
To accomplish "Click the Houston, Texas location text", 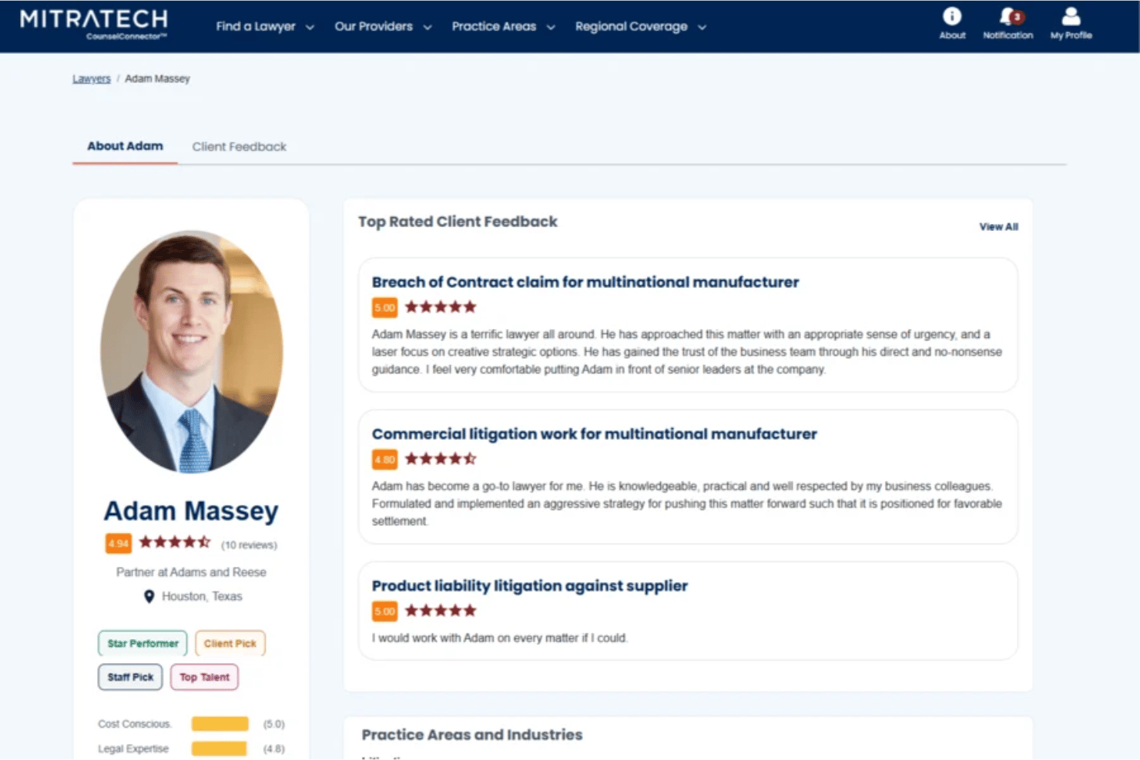I will (202, 597).
